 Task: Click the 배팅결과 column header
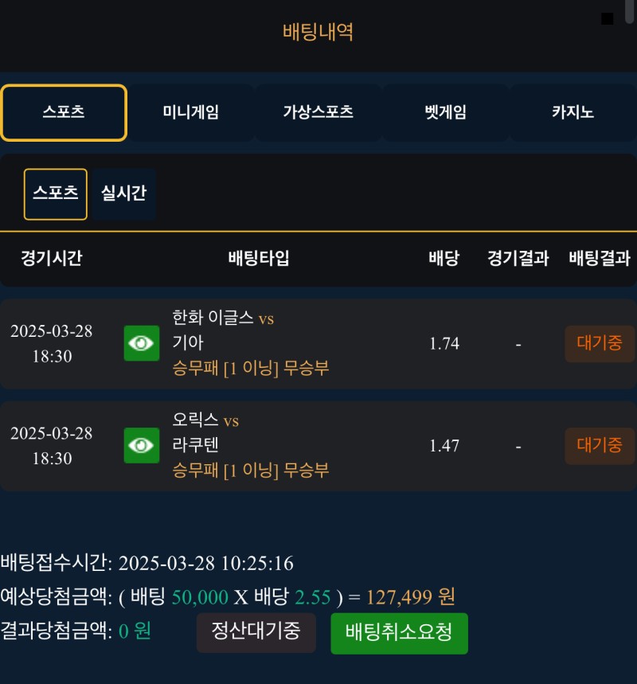tap(600, 258)
